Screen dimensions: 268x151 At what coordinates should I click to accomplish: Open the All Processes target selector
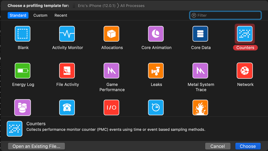[132, 6]
